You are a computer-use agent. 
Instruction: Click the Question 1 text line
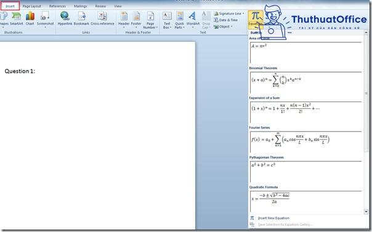(x=20, y=71)
